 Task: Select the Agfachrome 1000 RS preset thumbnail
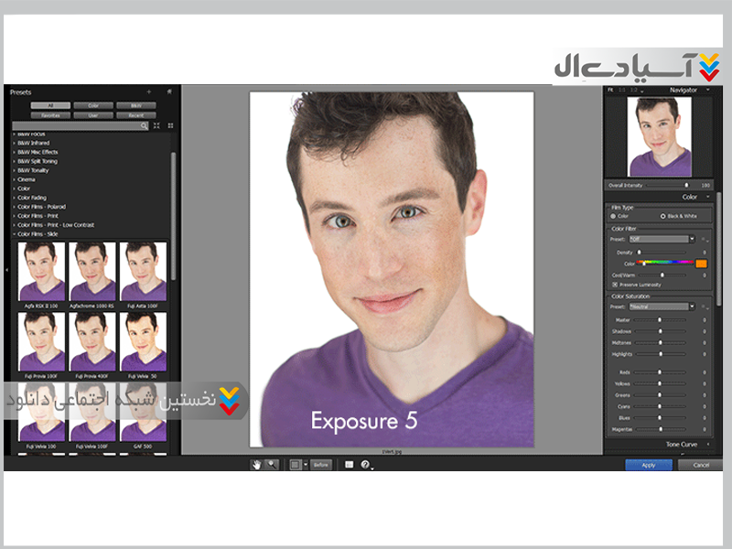(92, 270)
